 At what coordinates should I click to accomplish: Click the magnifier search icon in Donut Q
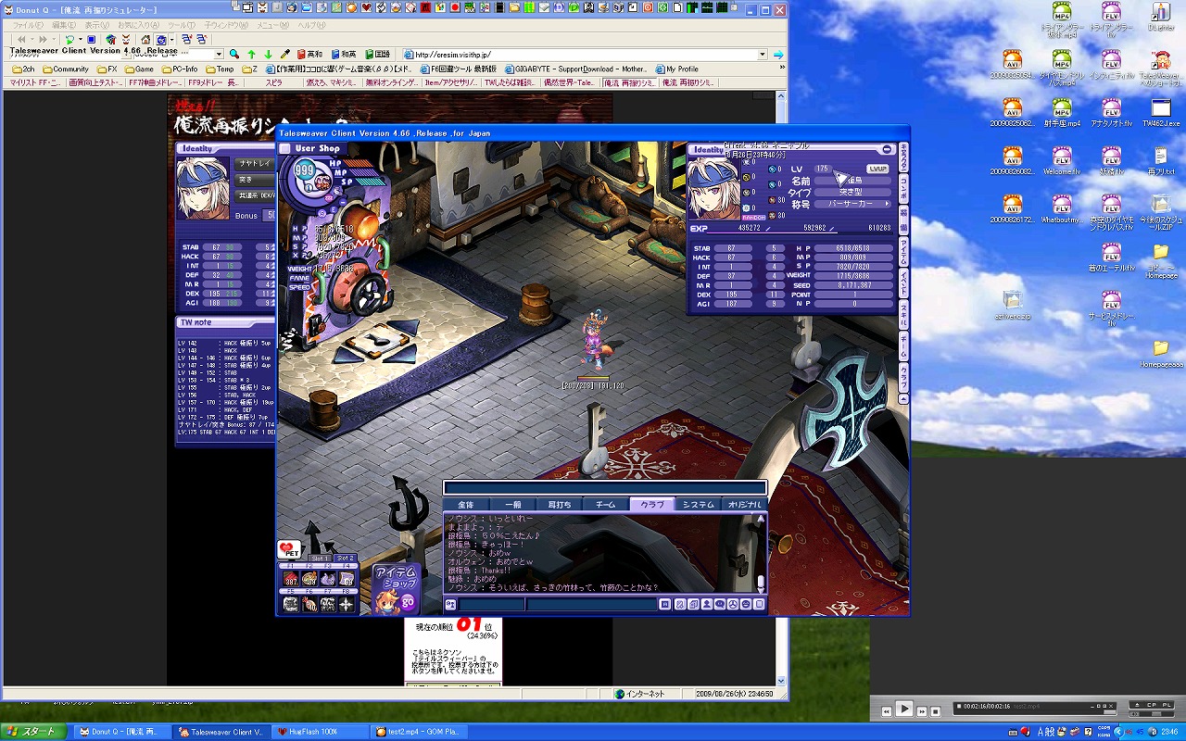tap(234, 55)
